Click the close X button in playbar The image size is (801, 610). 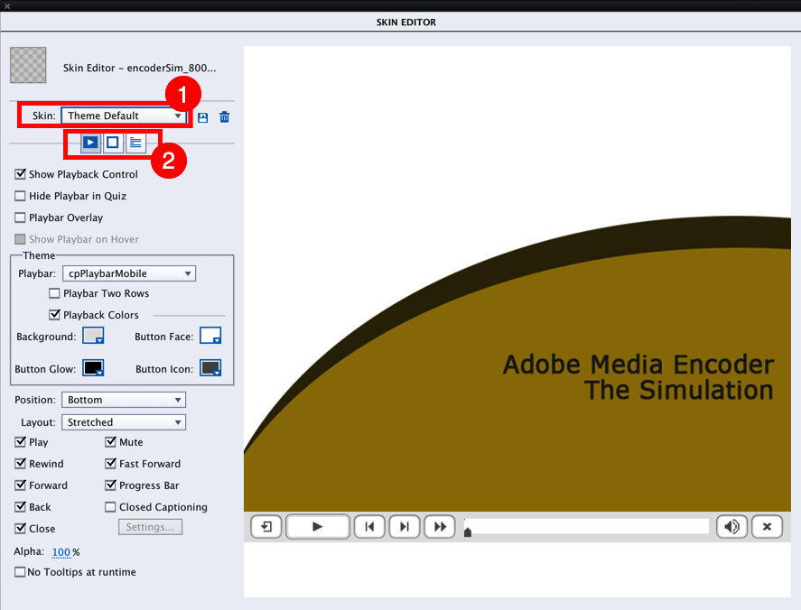[767, 527]
